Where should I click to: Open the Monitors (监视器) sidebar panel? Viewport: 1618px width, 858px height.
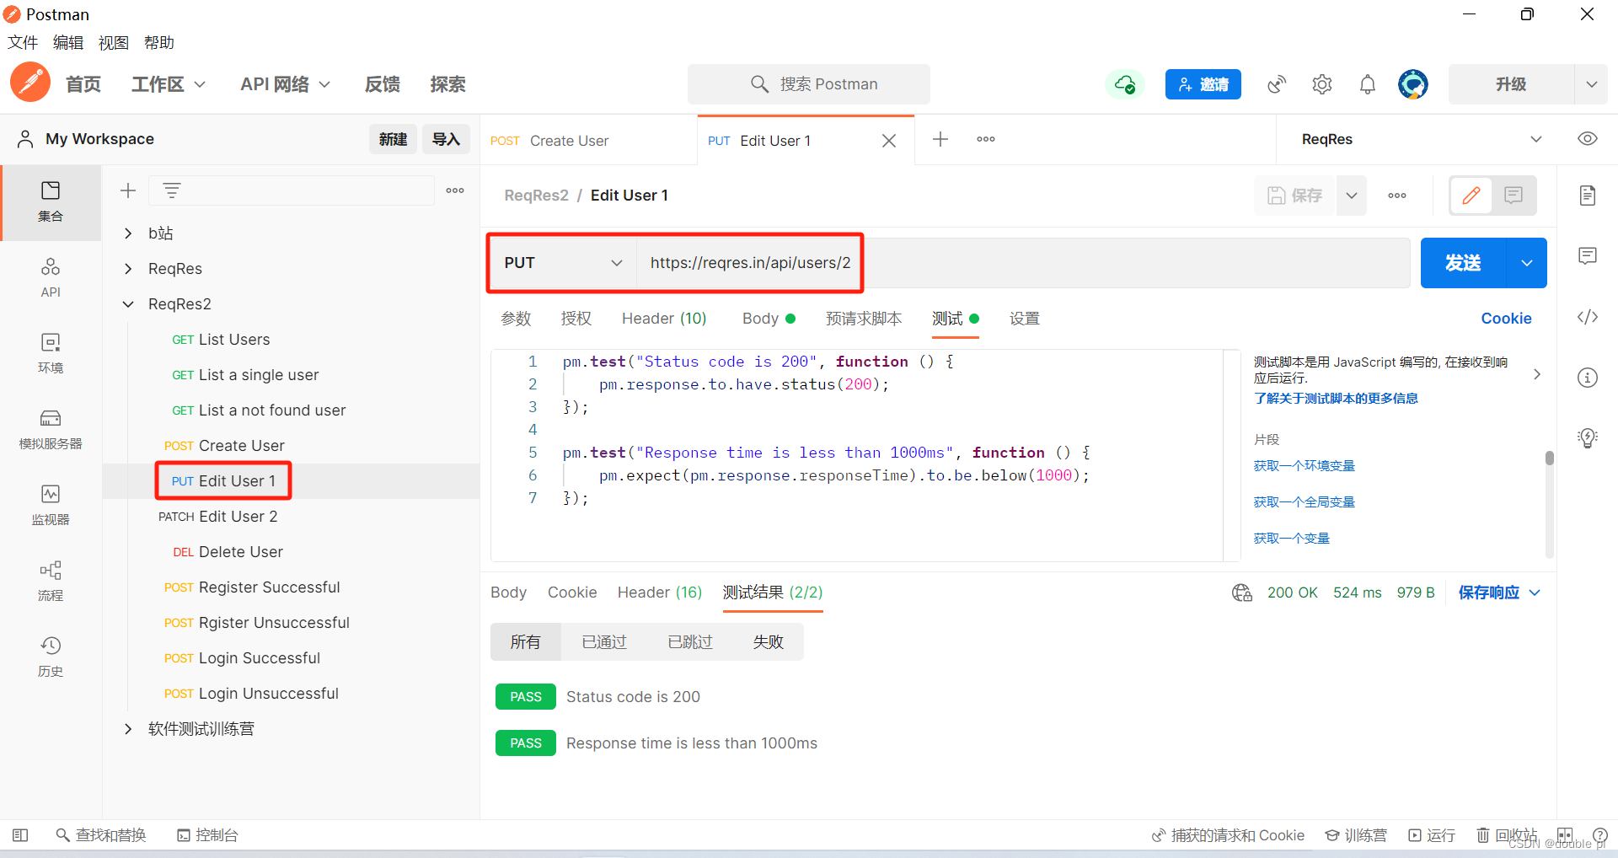[x=51, y=506]
